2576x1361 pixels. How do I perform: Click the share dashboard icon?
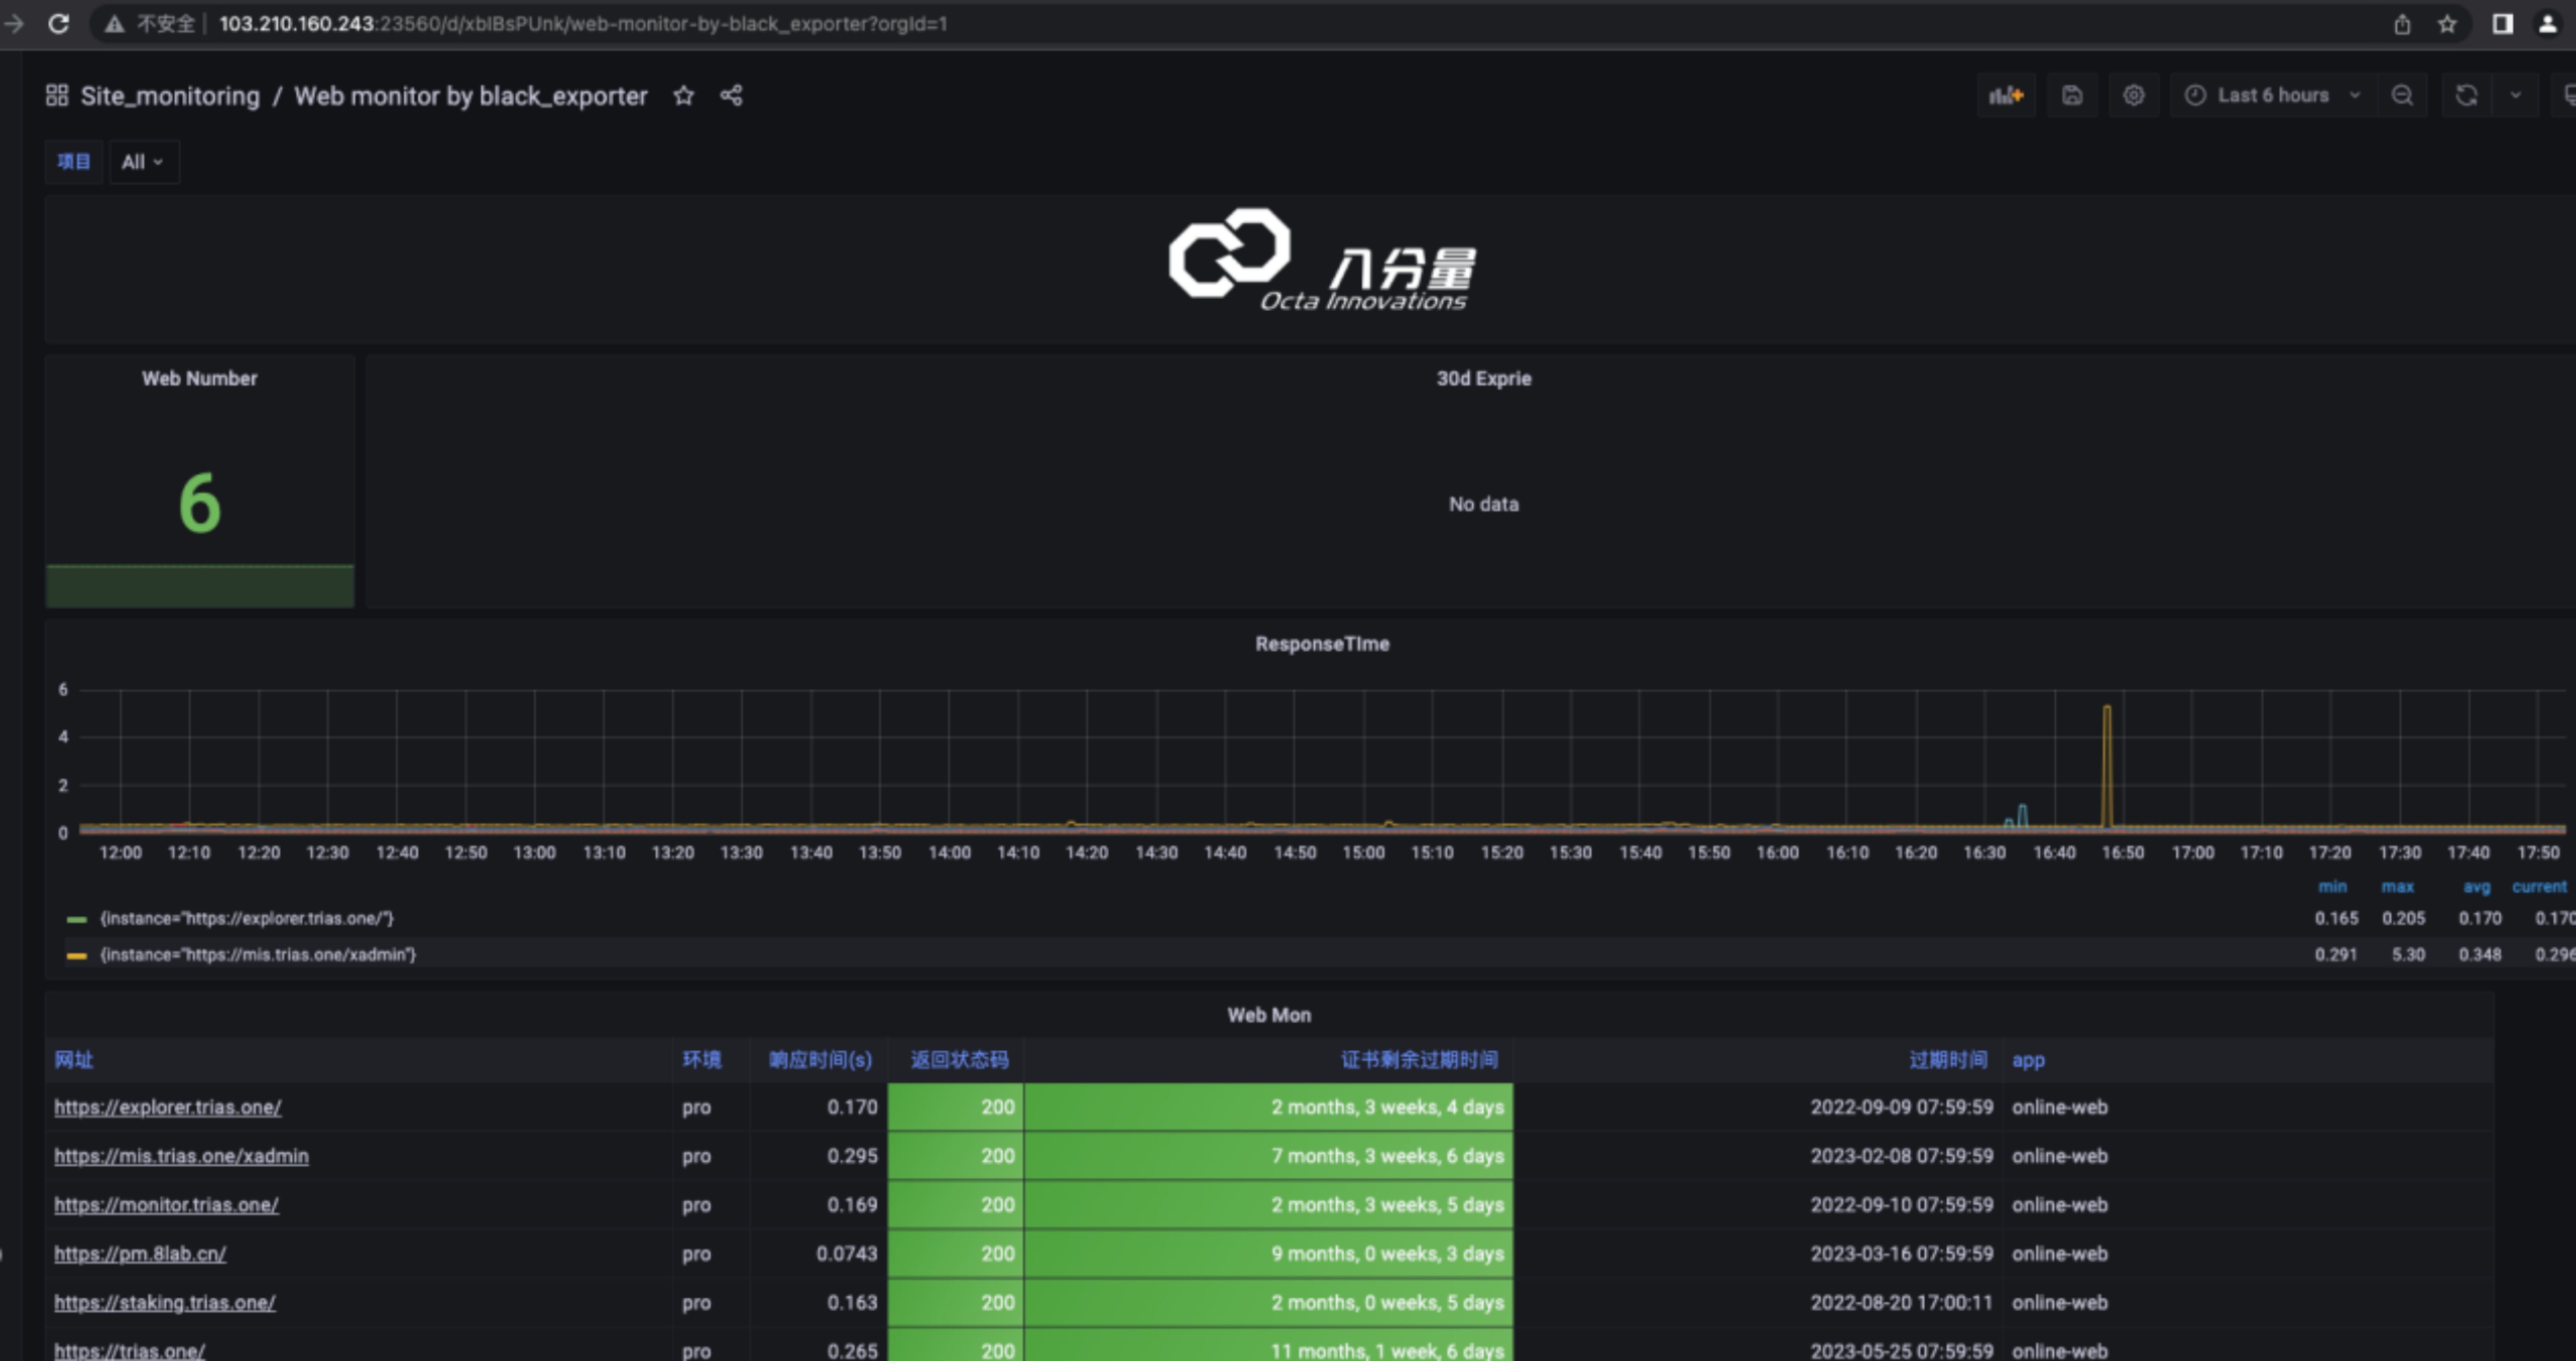coord(731,96)
